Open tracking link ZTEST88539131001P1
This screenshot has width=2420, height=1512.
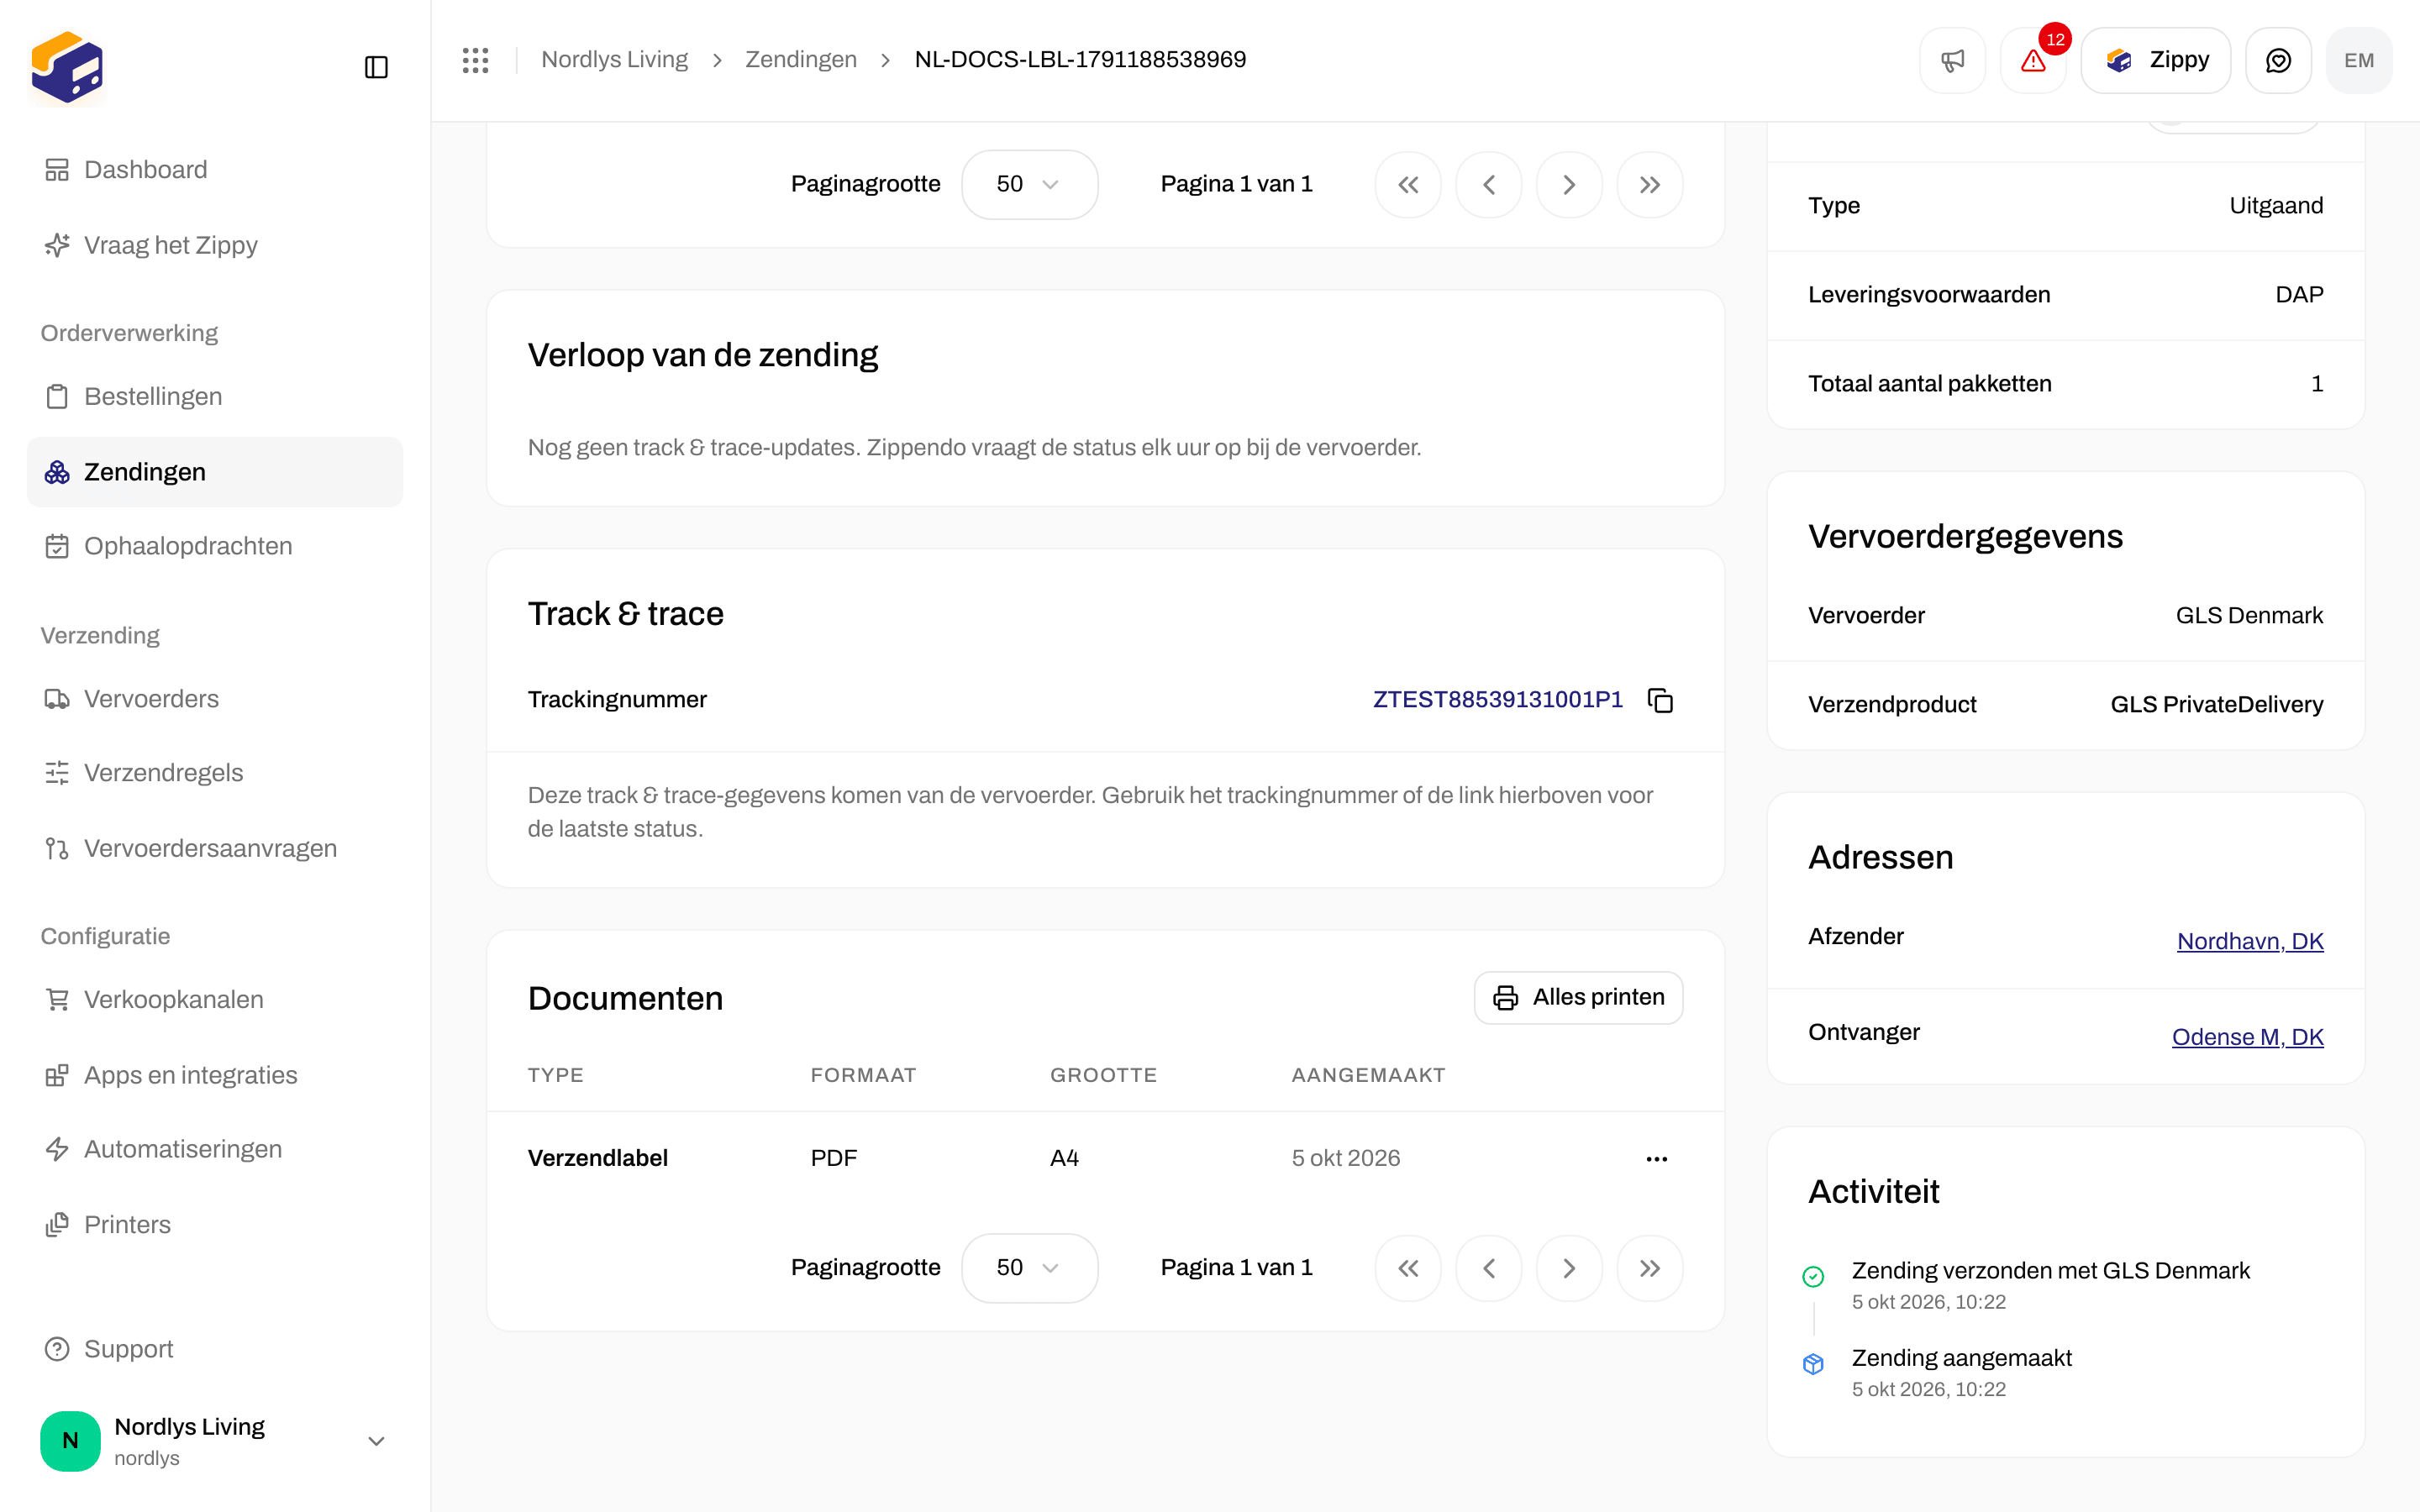1497,700
